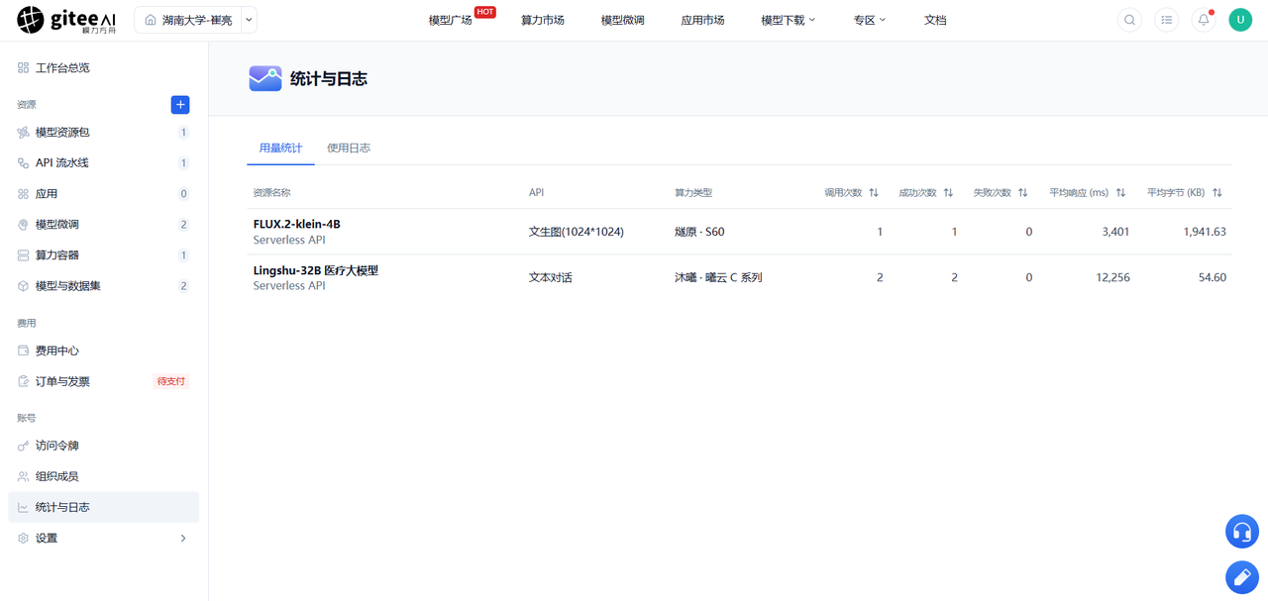Open 应用市场 in top navigation

[702, 20]
